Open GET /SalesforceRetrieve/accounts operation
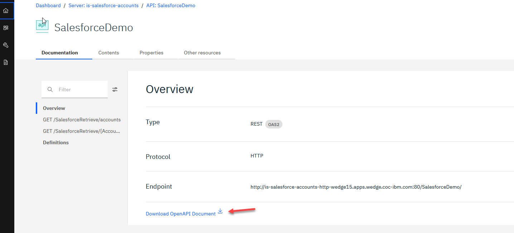Image resolution: width=514 pixels, height=233 pixels. pos(82,120)
